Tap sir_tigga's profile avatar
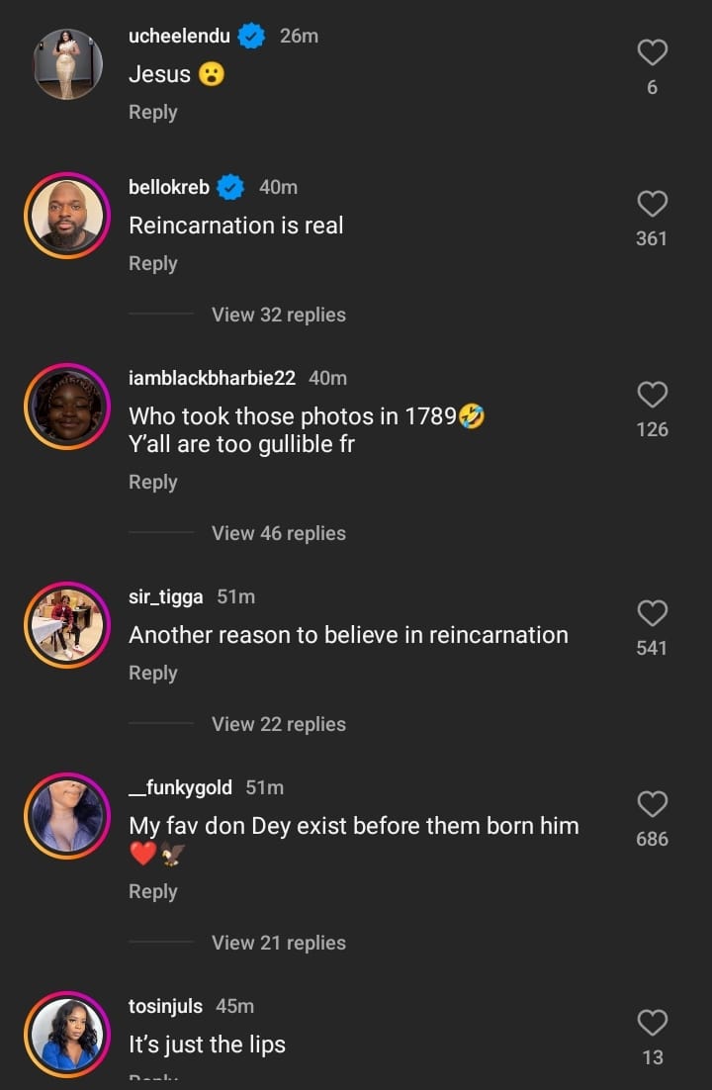 pos(67,625)
